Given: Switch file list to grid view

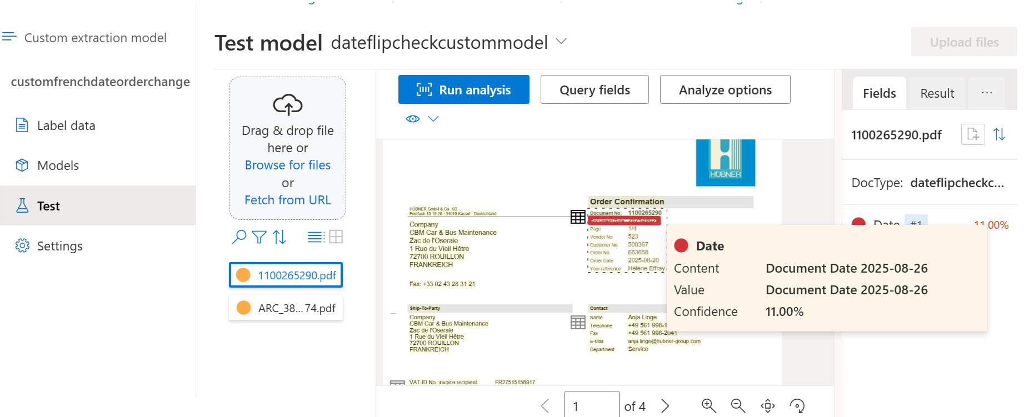Looking at the screenshot, I should click(336, 237).
